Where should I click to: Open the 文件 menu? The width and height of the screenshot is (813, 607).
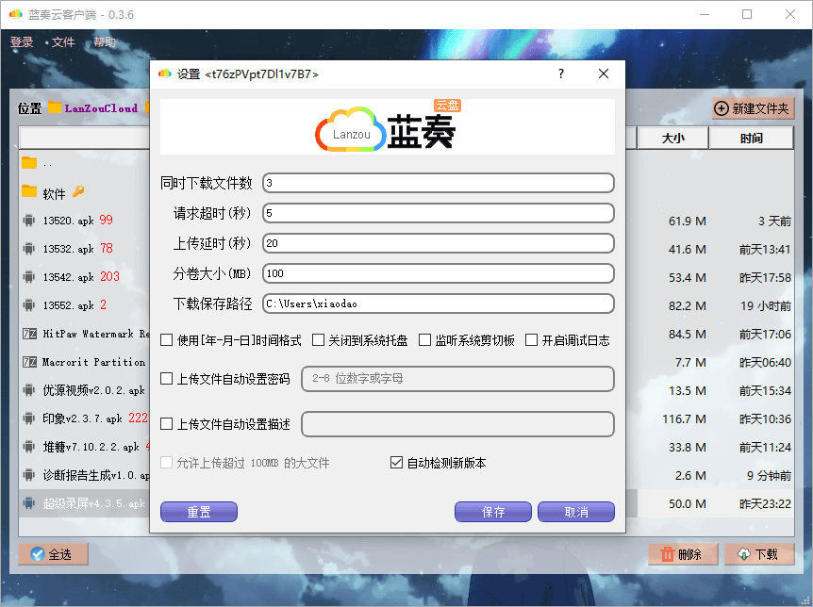[63, 41]
